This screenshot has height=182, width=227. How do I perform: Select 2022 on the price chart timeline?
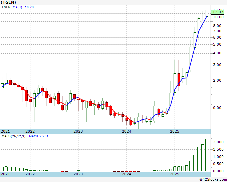(x=30, y=131)
